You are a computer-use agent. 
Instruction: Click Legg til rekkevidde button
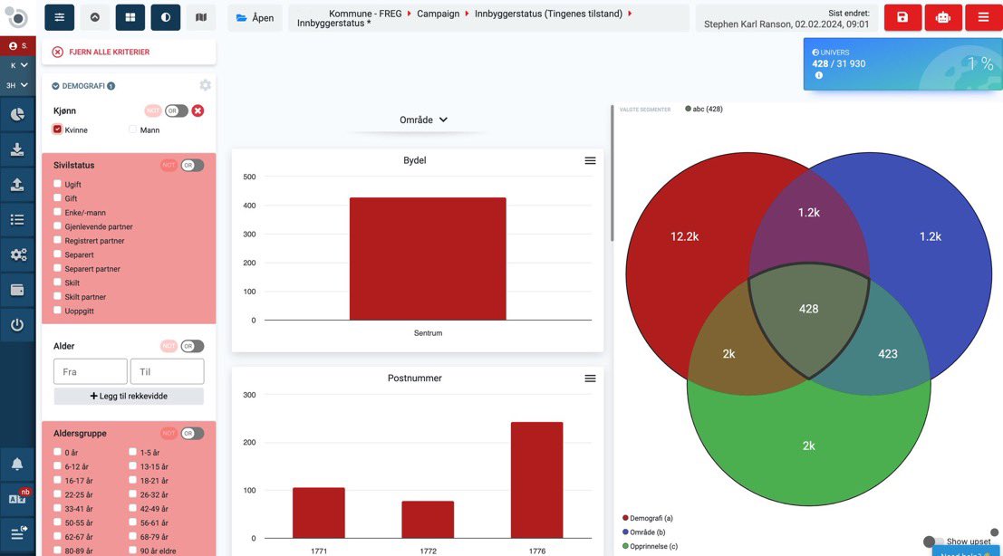[129, 397]
